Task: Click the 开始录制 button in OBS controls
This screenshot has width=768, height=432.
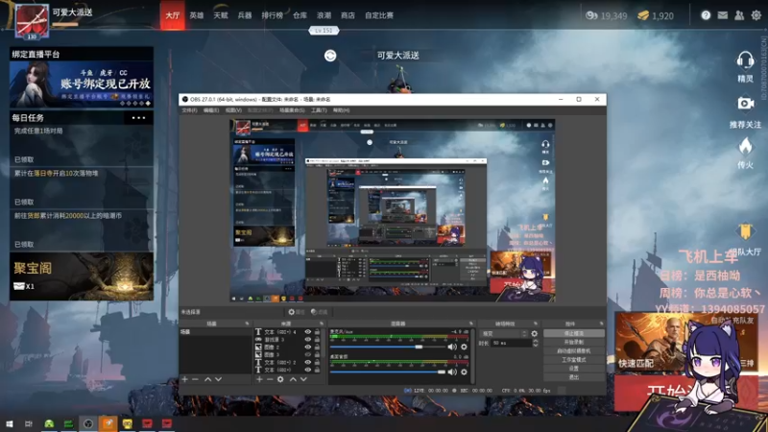Action: (x=573, y=342)
